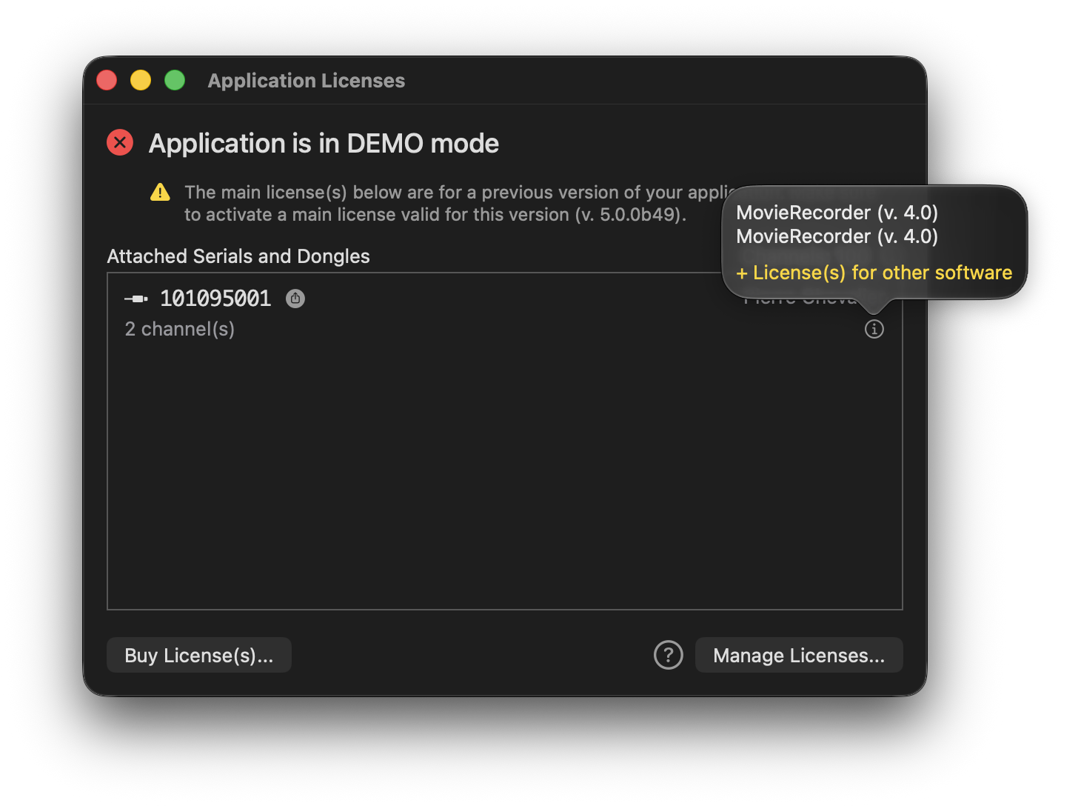The image size is (1081, 806).
Task: Open the help question mark button
Action: pos(668,655)
